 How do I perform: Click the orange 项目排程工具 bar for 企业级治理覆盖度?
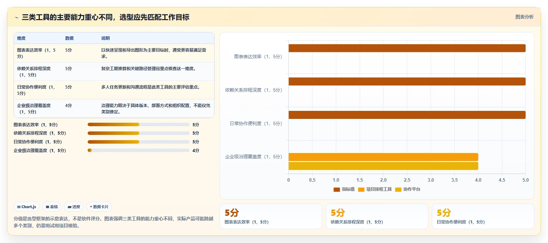click(x=383, y=157)
